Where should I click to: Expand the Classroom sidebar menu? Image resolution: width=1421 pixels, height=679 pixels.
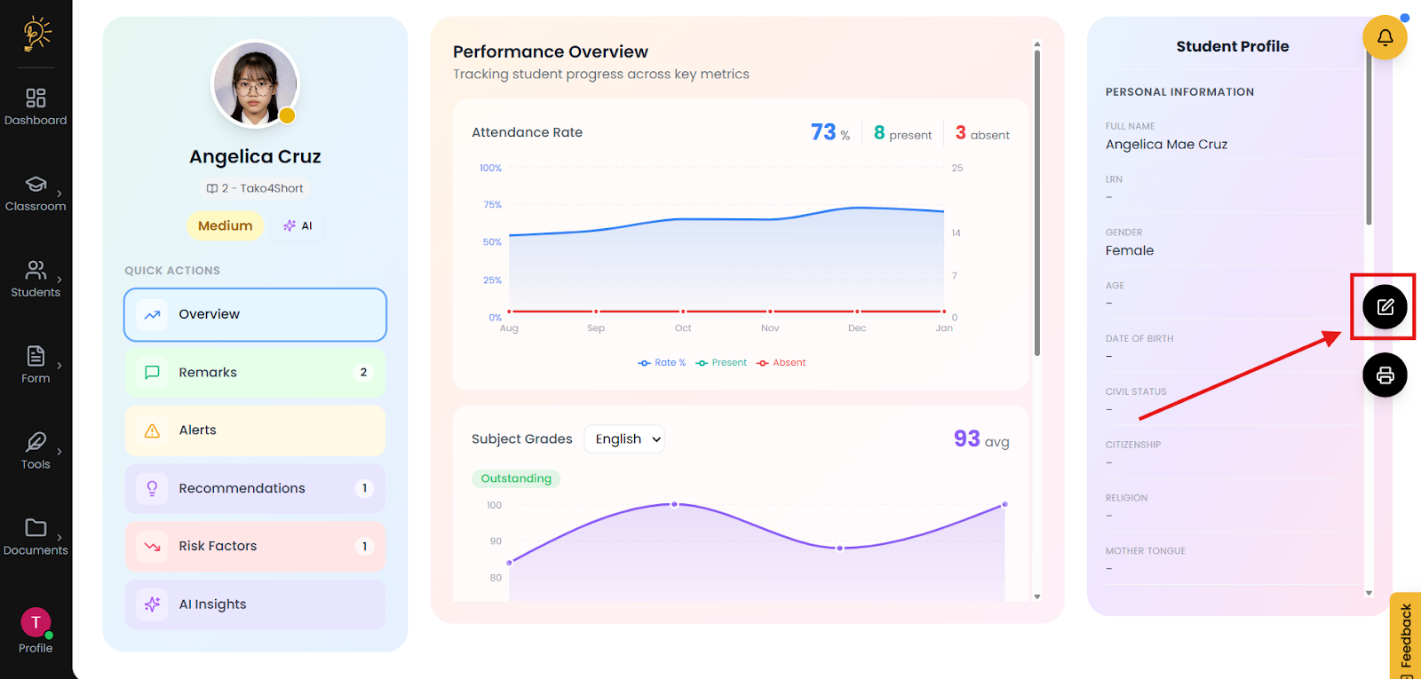[x=36, y=193]
